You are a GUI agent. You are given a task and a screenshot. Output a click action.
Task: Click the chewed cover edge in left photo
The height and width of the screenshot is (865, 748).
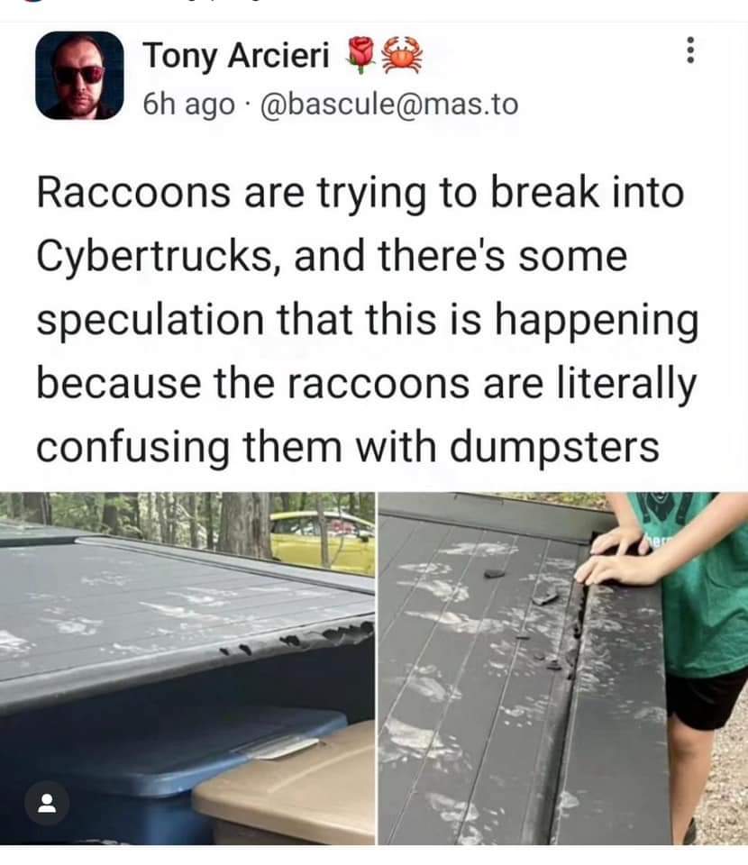point(301,639)
